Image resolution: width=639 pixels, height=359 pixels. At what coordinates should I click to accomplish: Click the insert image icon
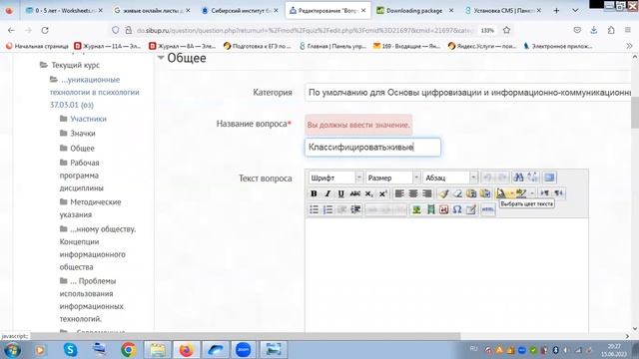point(416,209)
